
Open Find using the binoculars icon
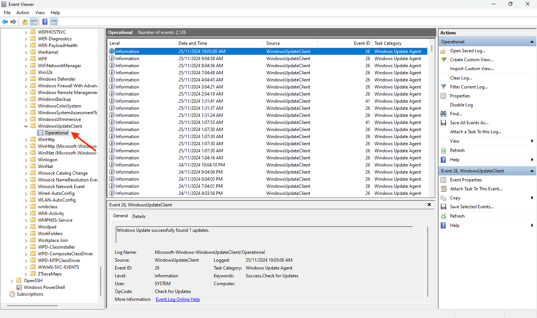coord(443,113)
